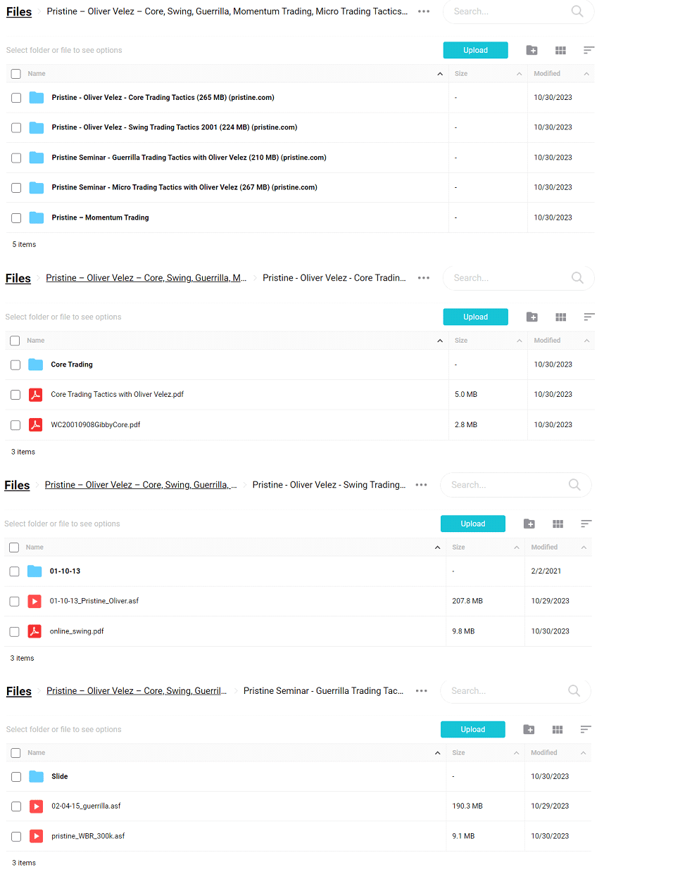Viewport: 692px width, 886px height.
Task: Open Files root link in Swing Trading breadcrumb
Action: tap(17, 486)
